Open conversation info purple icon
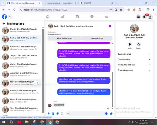This screenshot has height=125, width=157. point(110,26)
